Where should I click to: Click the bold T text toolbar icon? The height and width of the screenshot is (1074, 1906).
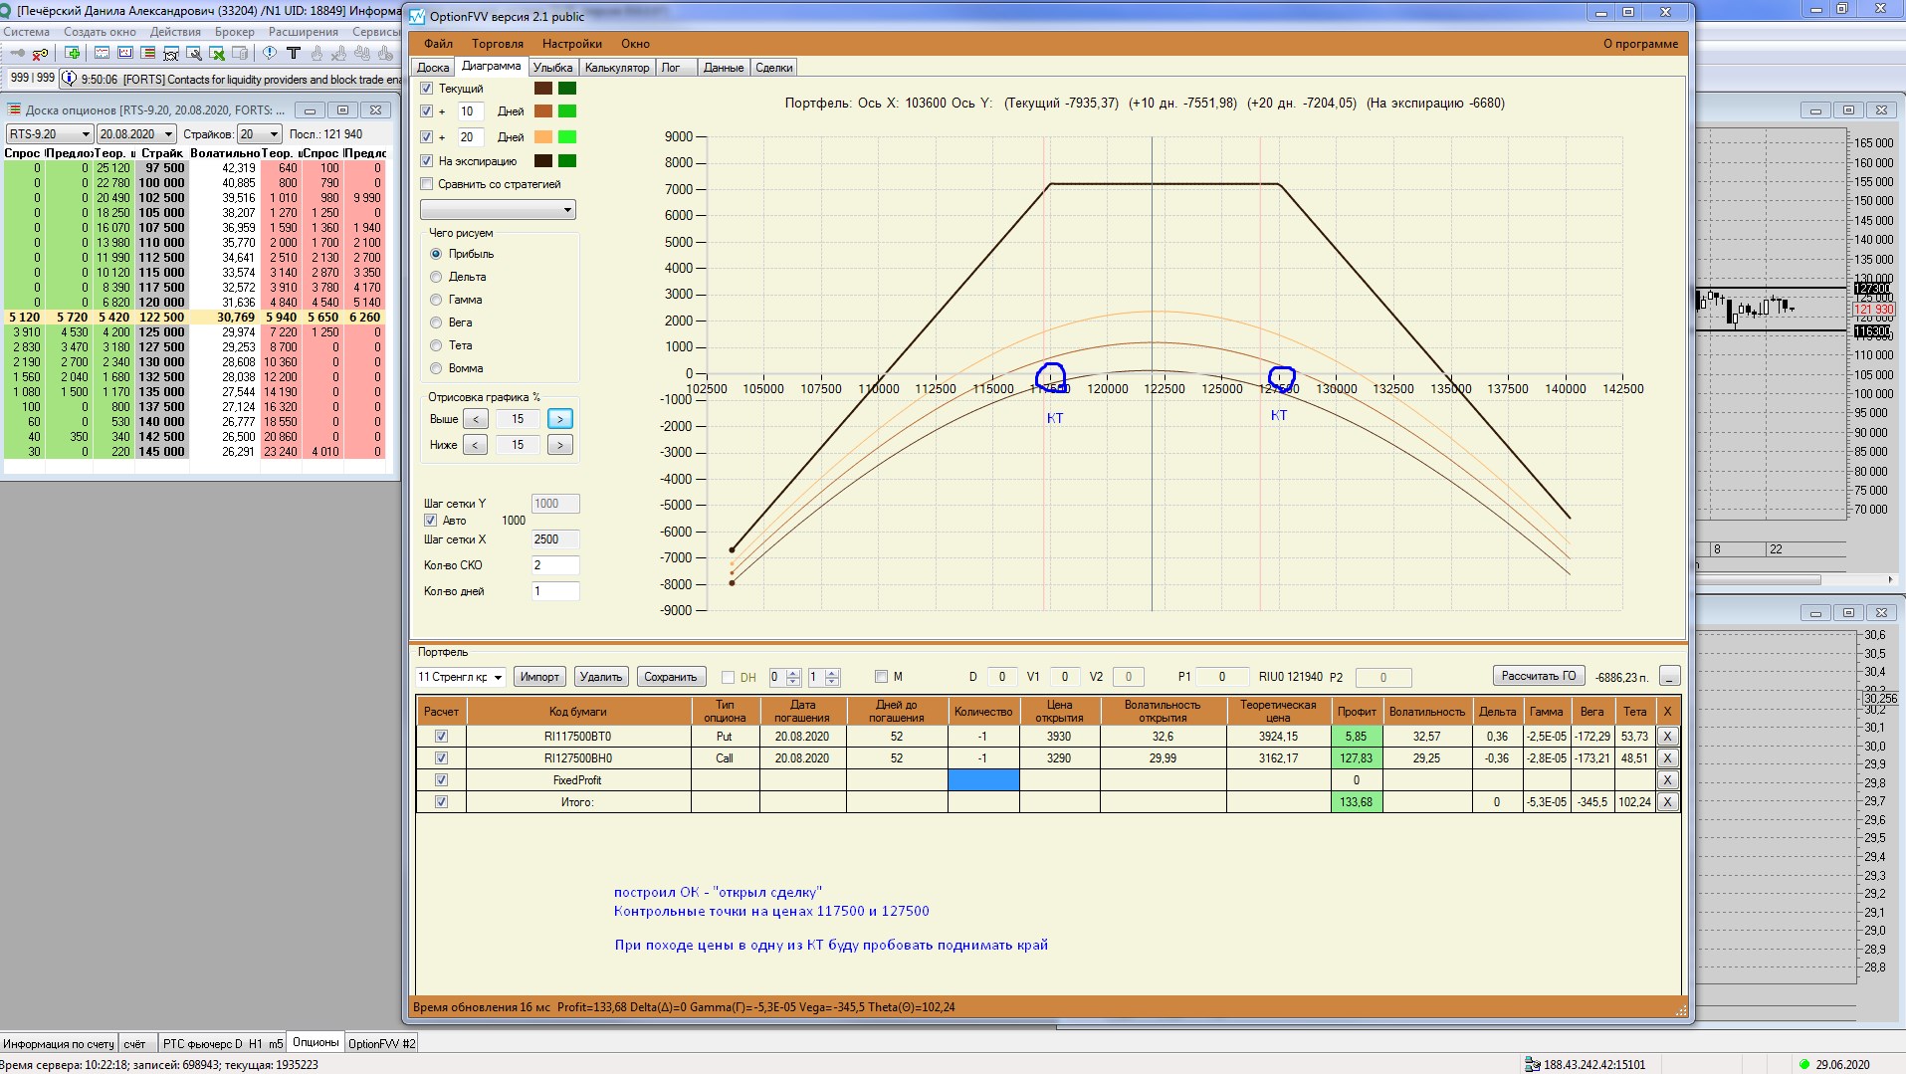click(293, 53)
